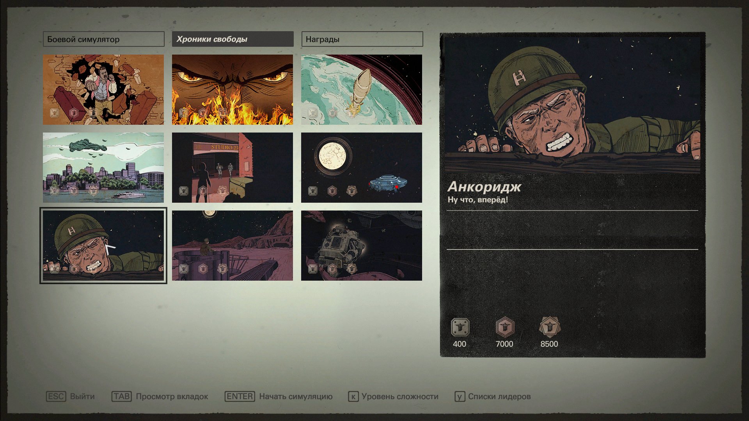Screen dimensions: 749x421
Task: Select the Studio 23 mission thumbnail
Action: coord(233,168)
